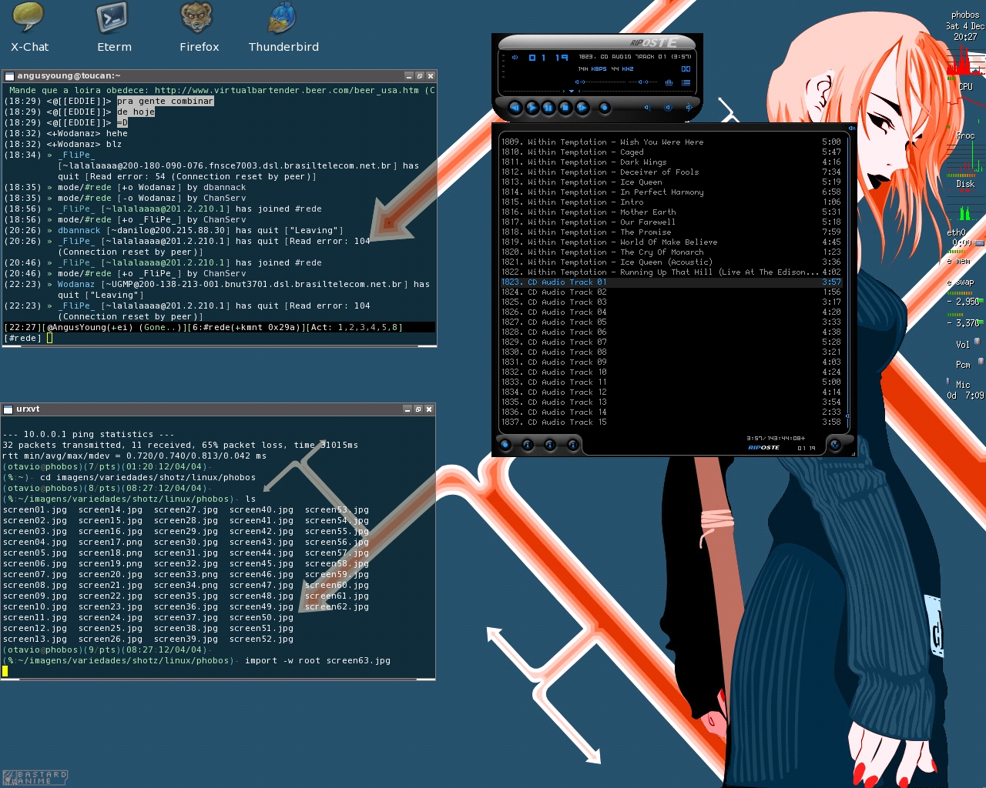Toggle playlist icon in player display
The width and height of the screenshot is (986, 788).
coord(686,82)
